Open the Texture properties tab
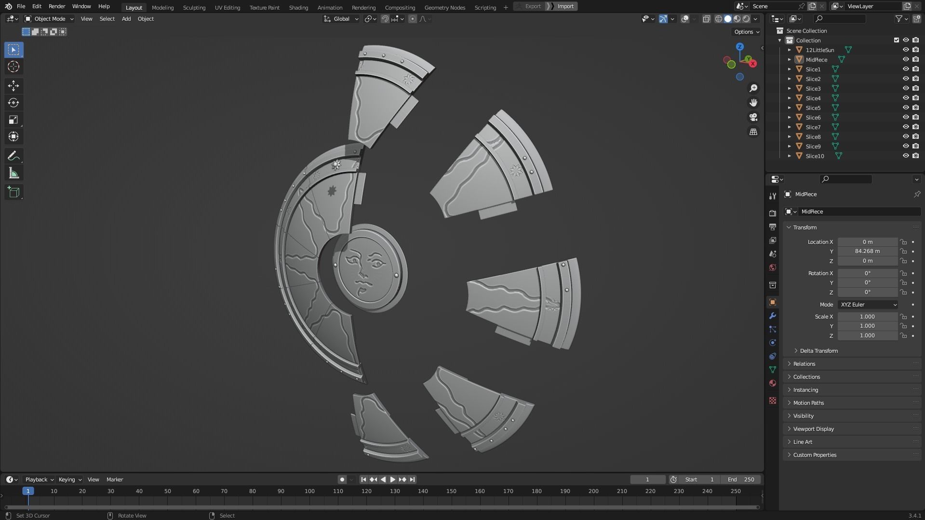The width and height of the screenshot is (925, 520). 773,400
